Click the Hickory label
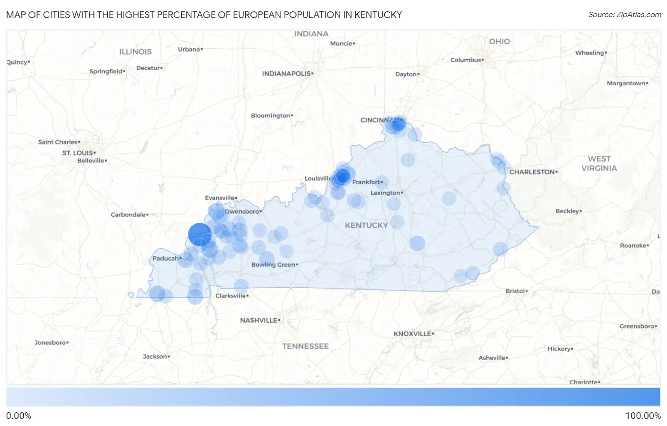Screen dimensions: 667x426 pyautogui.click(x=559, y=349)
